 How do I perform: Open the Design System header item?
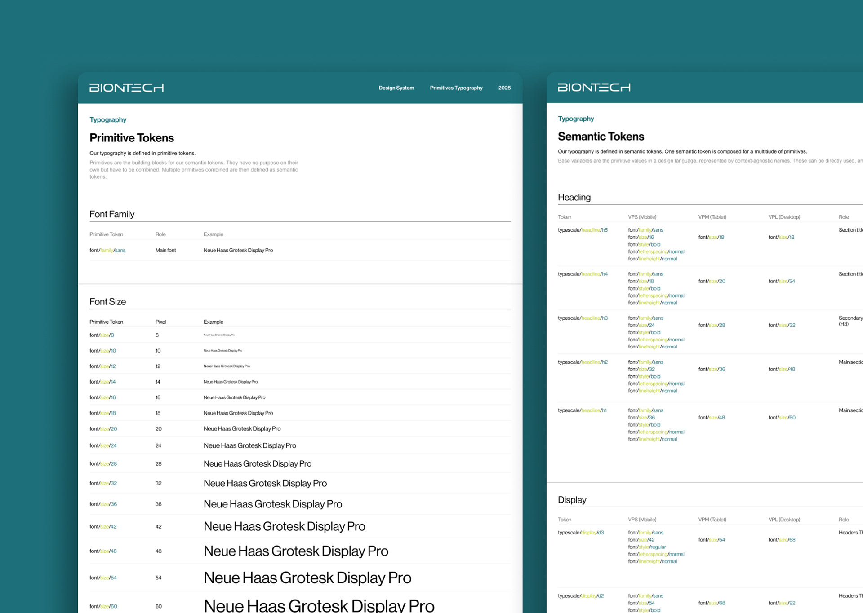pyautogui.click(x=396, y=88)
